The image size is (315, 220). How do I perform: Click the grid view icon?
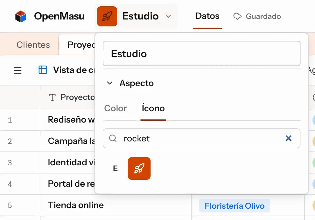tap(43, 70)
